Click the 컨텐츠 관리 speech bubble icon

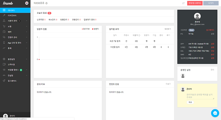pyautogui.click(x=4, y=37)
